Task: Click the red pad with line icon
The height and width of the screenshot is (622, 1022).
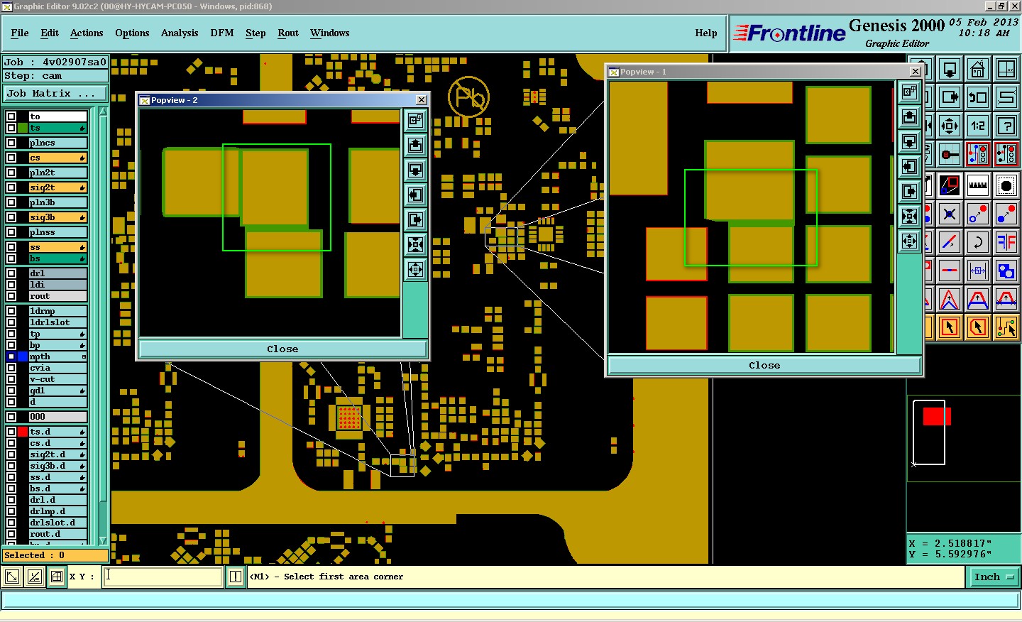Action: (x=950, y=154)
